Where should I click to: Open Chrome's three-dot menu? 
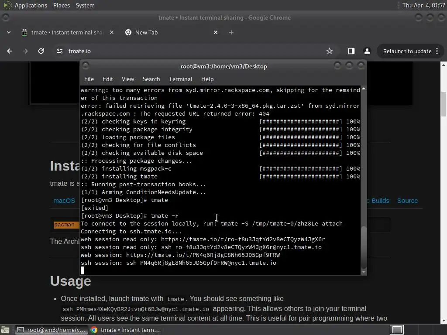coord(437,51)
